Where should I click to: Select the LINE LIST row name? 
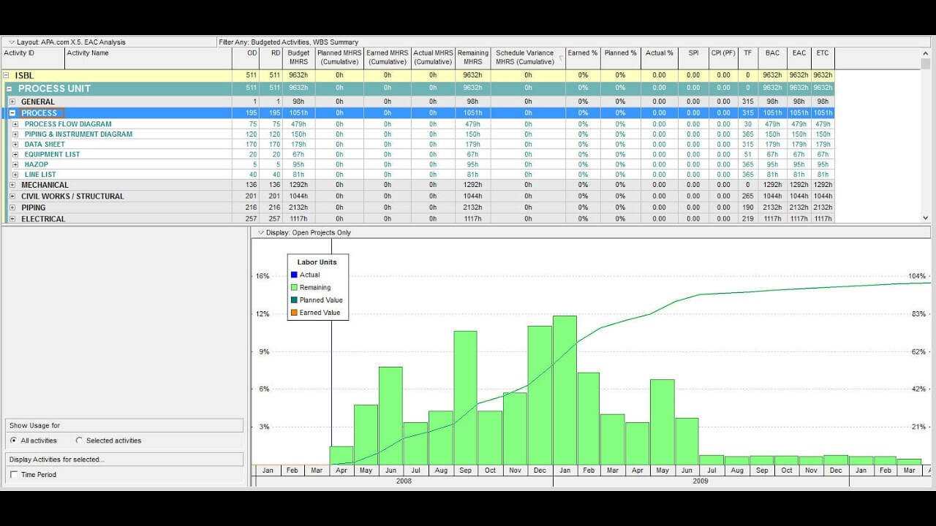(40, 175)
